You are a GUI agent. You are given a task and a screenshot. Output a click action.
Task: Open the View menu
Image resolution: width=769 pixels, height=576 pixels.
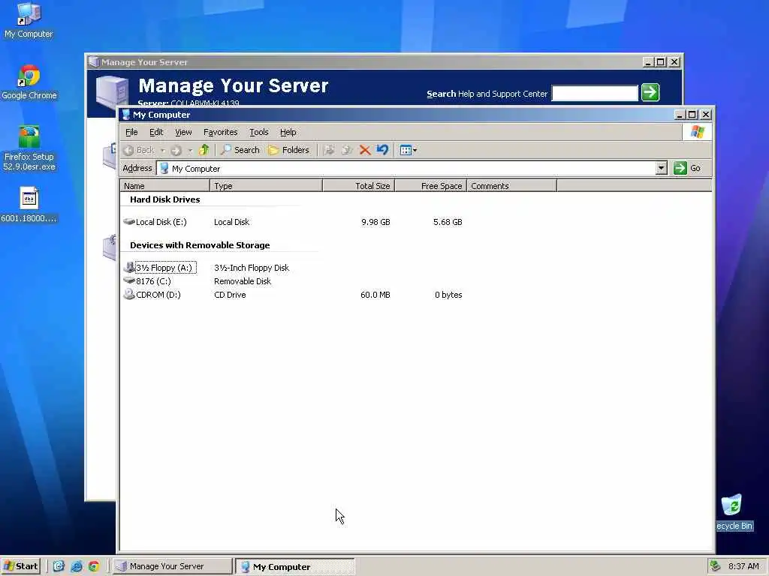point(183,132)
